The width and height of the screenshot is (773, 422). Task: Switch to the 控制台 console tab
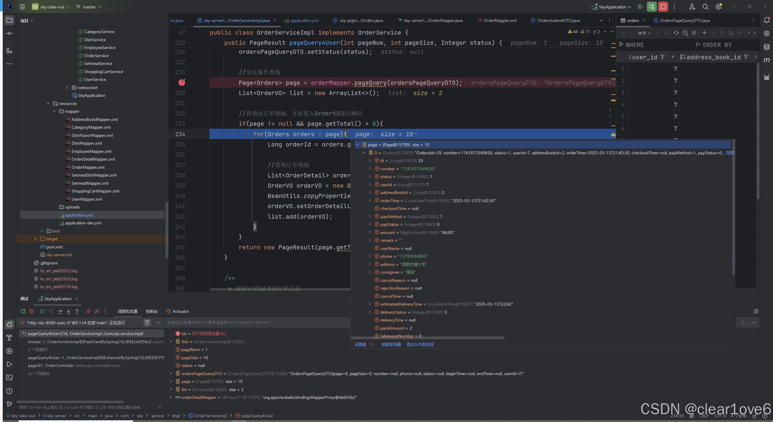(x=152, y=311)
